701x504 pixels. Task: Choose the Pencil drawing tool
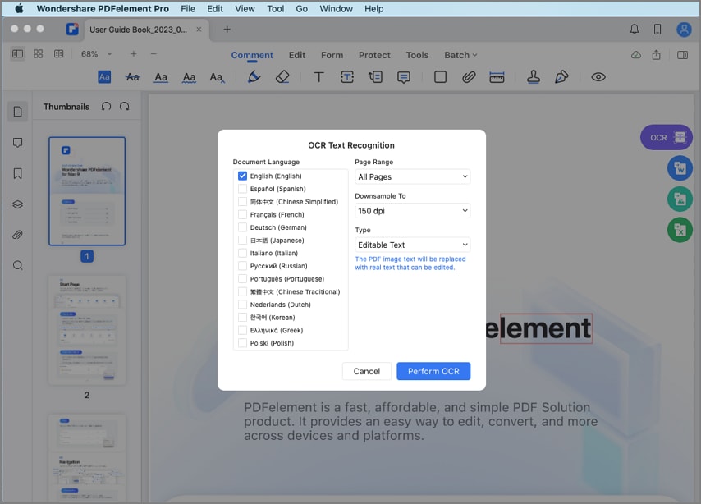click(254, 77)
